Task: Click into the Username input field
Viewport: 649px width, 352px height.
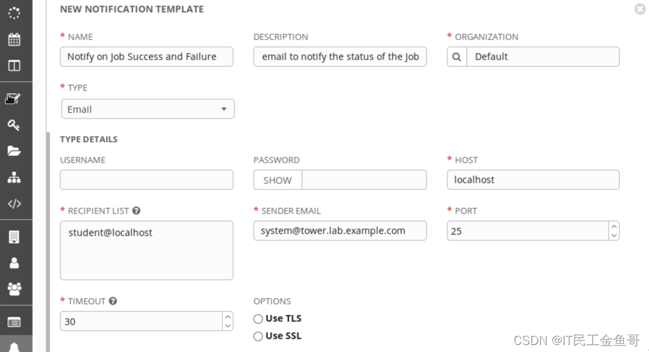Action: 147,180
